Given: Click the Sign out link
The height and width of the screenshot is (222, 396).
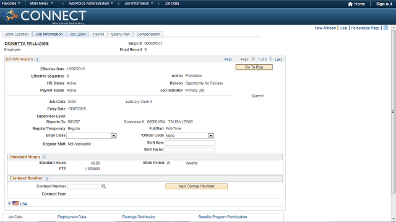Looking at the screenshot, I should pos(384,4).
